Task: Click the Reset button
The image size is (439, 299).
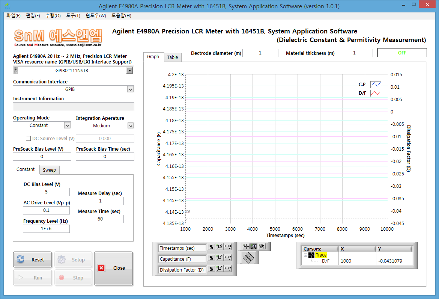Action: [33, 260]
